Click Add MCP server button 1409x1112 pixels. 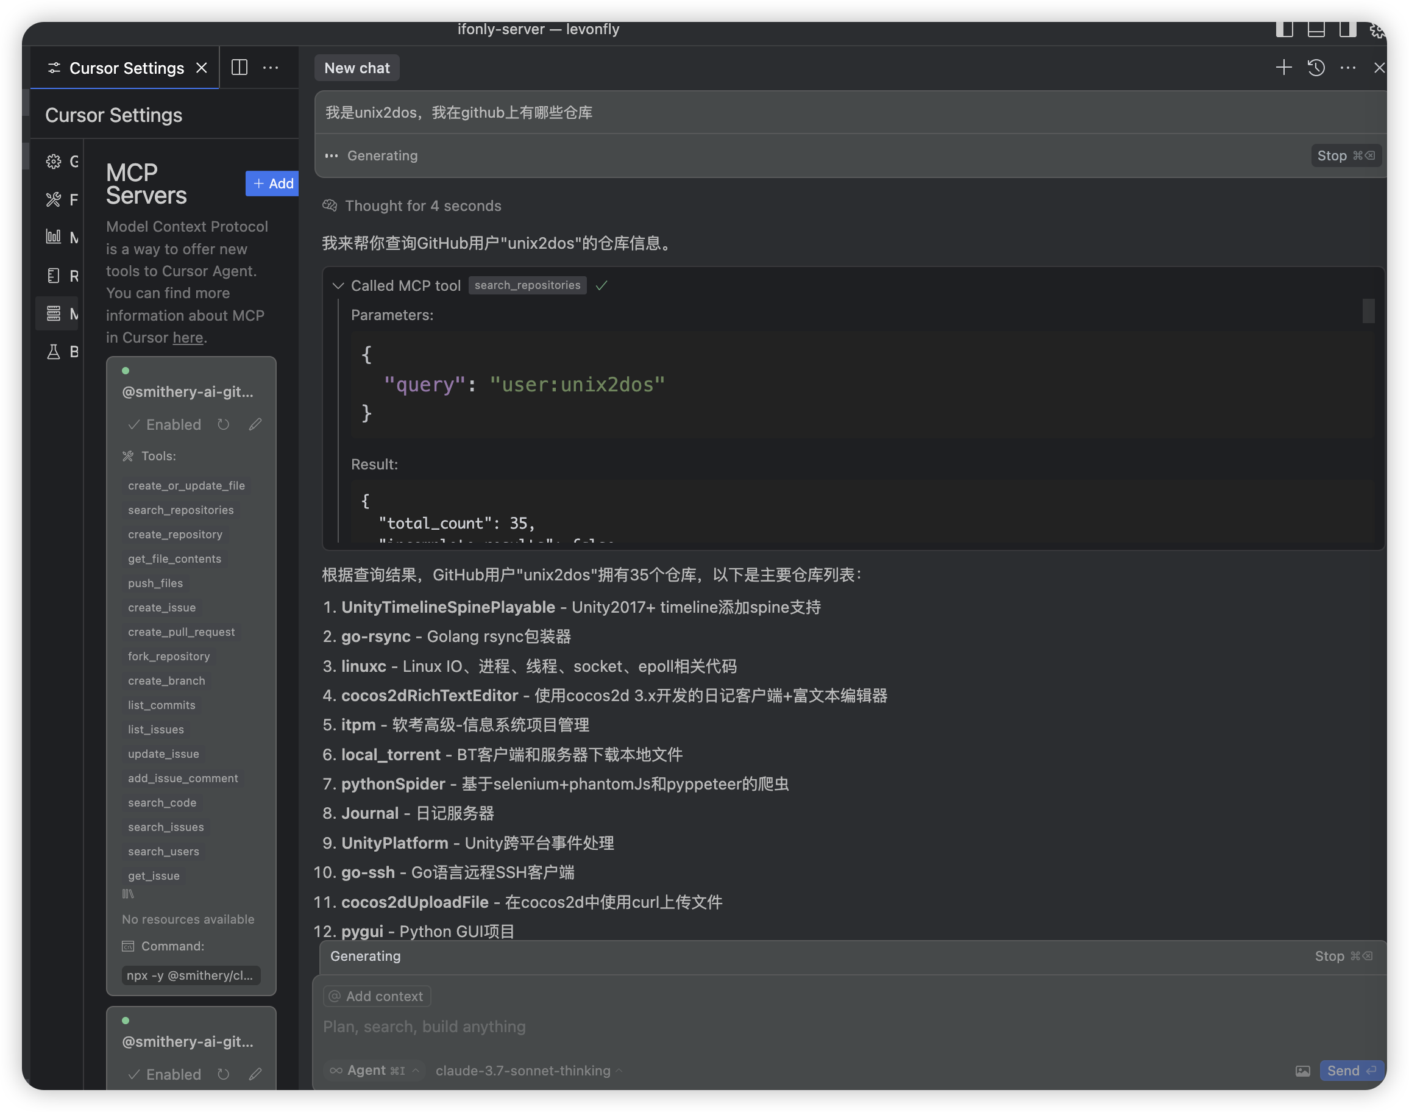click(x=272, y=184)
